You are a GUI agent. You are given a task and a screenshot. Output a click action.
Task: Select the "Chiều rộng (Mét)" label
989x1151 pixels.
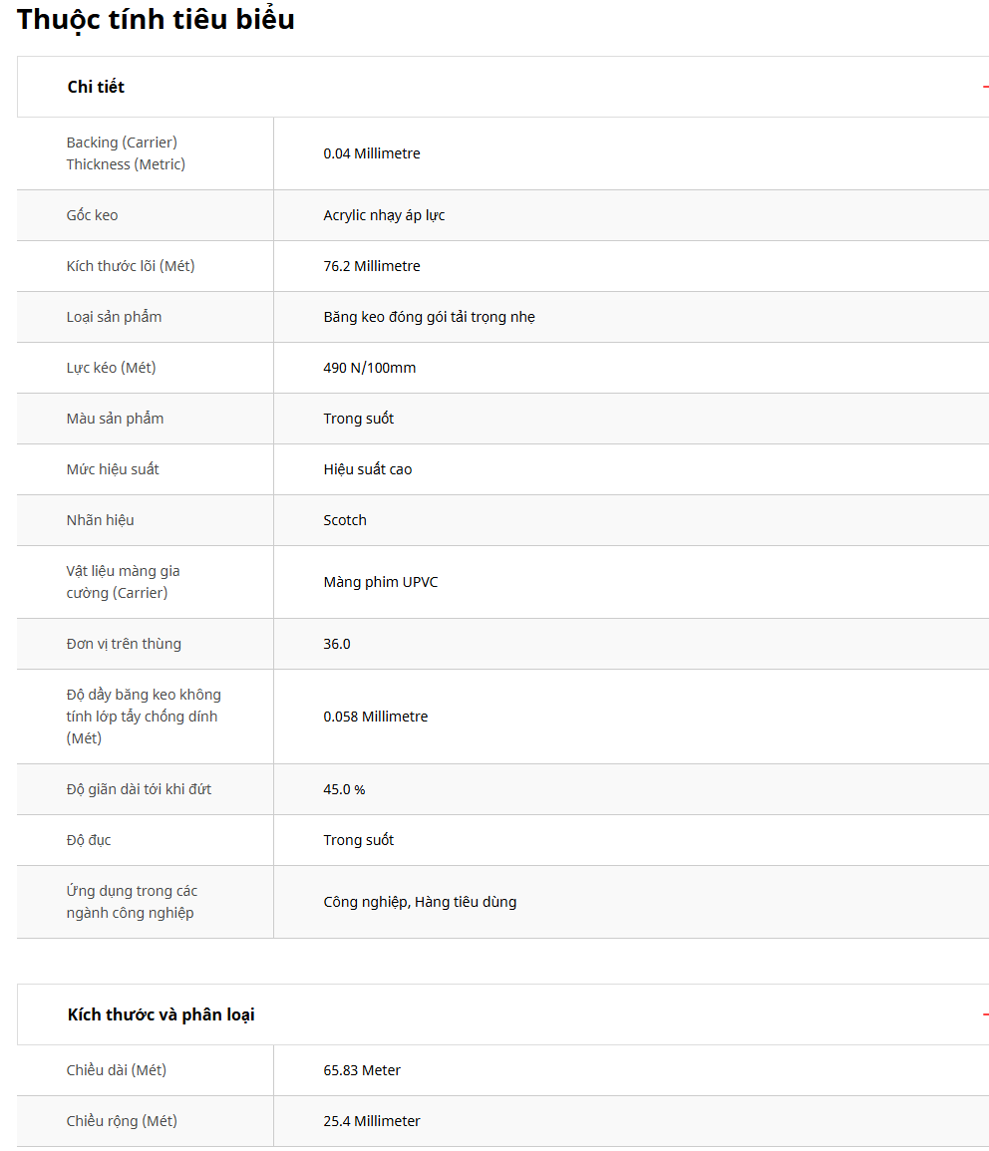pyautogui.click(x=122, y=1121)
